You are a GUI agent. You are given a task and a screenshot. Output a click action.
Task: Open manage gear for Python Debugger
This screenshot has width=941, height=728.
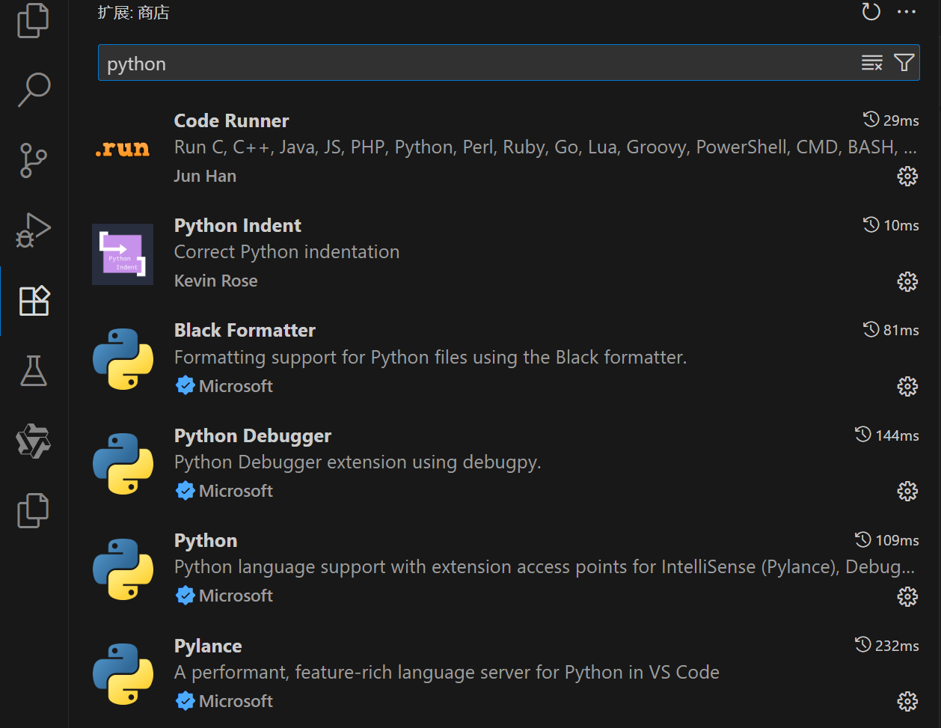[907, 491]
